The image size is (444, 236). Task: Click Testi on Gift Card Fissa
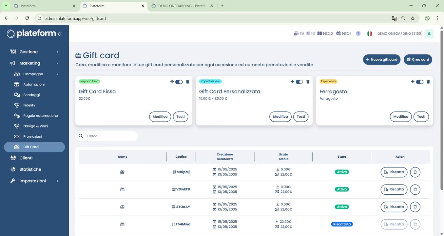click(181, 117)
